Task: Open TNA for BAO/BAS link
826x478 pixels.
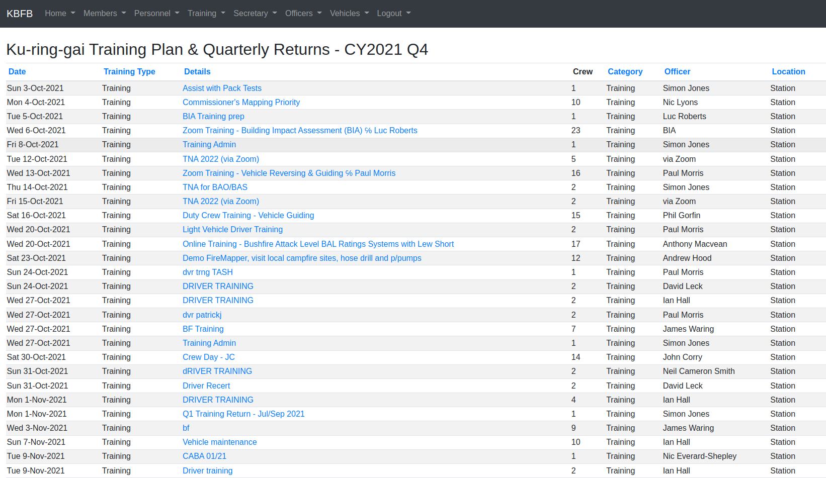Action: point(215,187)
